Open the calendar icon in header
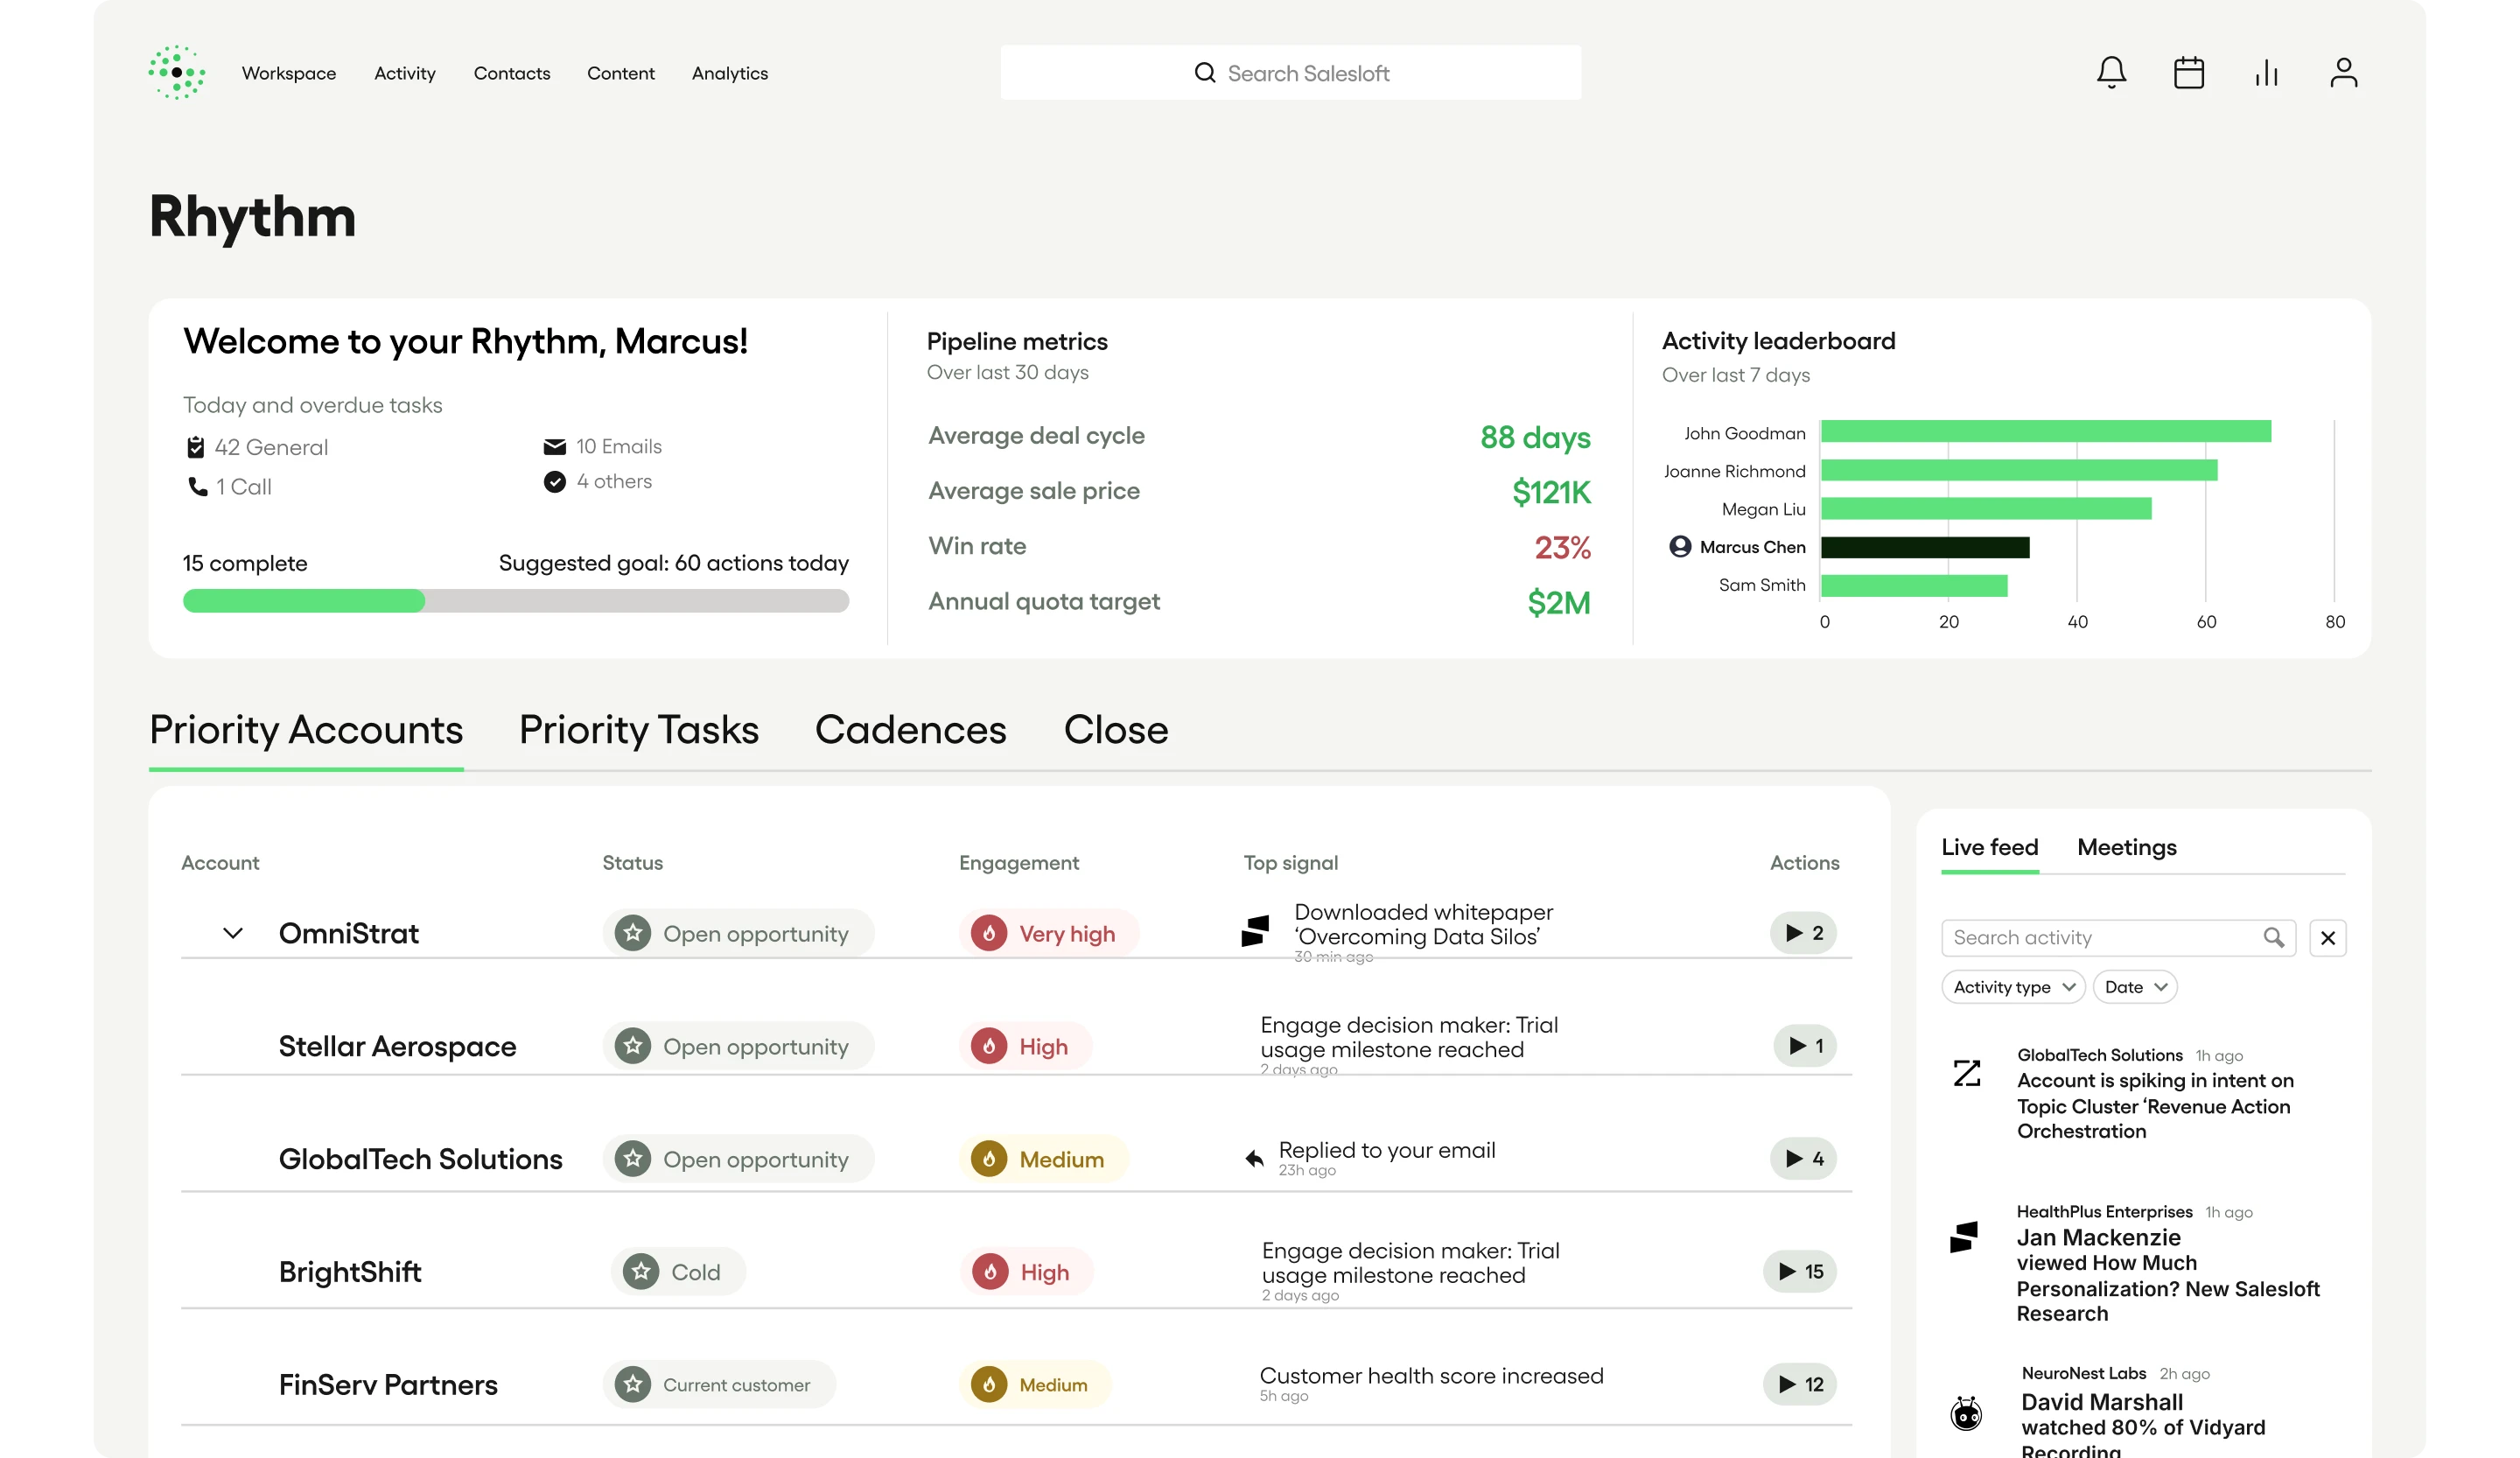This screenshot has height=1458, width=2520. click(2188, 73)
